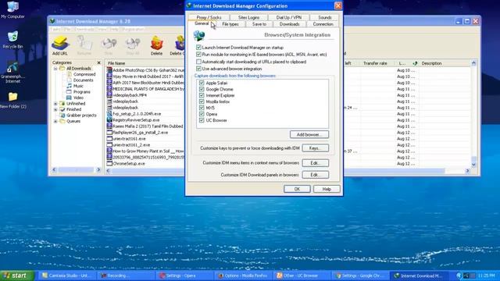
Task: Uncheck UC Browser checkbox
Action: (x=202, y=120)
